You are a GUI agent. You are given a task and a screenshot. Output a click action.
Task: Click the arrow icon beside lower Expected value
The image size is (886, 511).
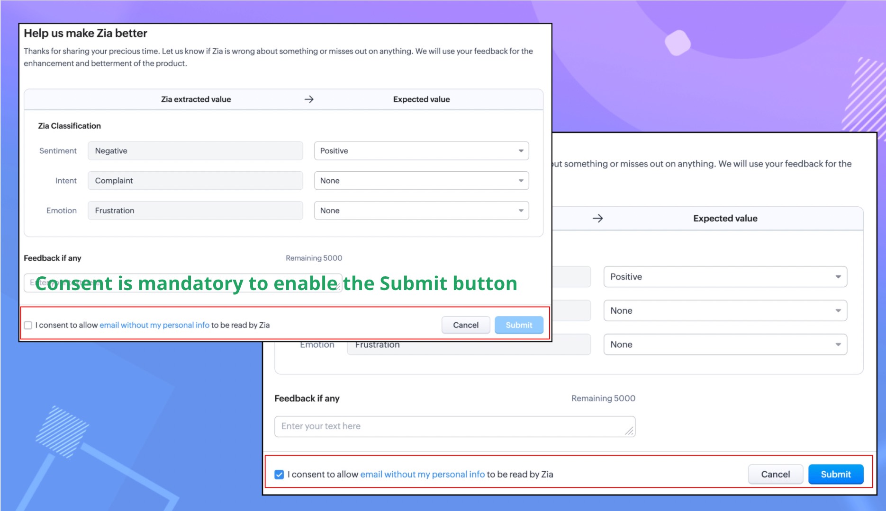click(598, 218)
